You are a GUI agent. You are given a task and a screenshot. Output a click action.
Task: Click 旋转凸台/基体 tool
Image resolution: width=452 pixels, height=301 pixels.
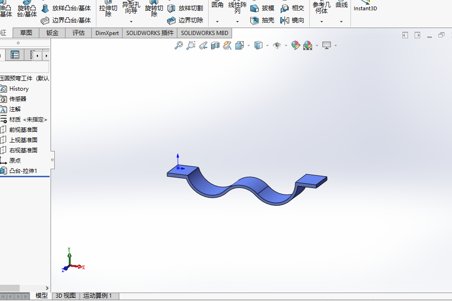pos(27,8)
